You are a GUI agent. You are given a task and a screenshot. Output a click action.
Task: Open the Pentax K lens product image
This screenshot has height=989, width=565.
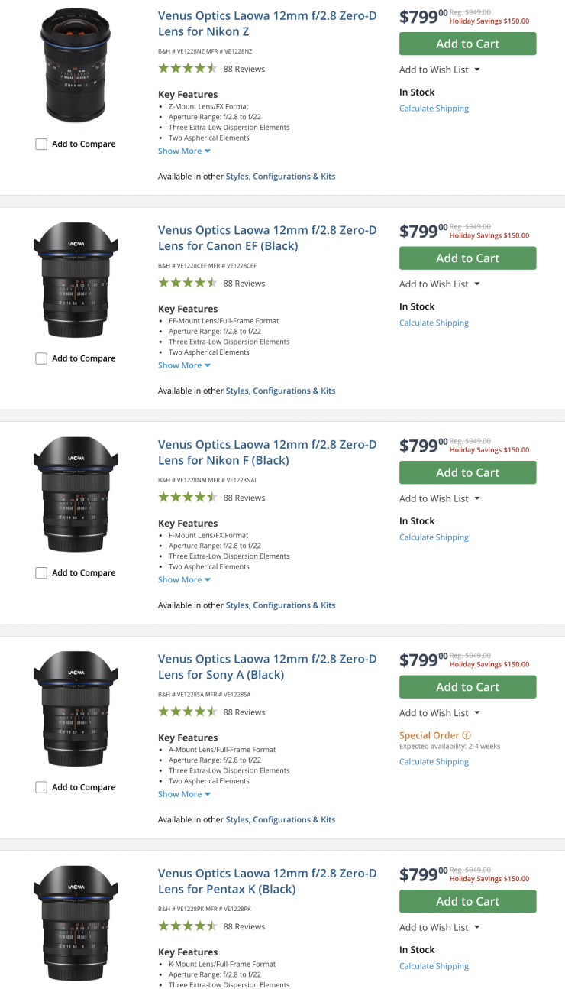(75, 923)
